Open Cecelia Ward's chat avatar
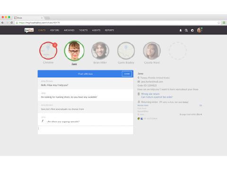The image size is (227, 170). pyautogui.click(x=152, y=51)
